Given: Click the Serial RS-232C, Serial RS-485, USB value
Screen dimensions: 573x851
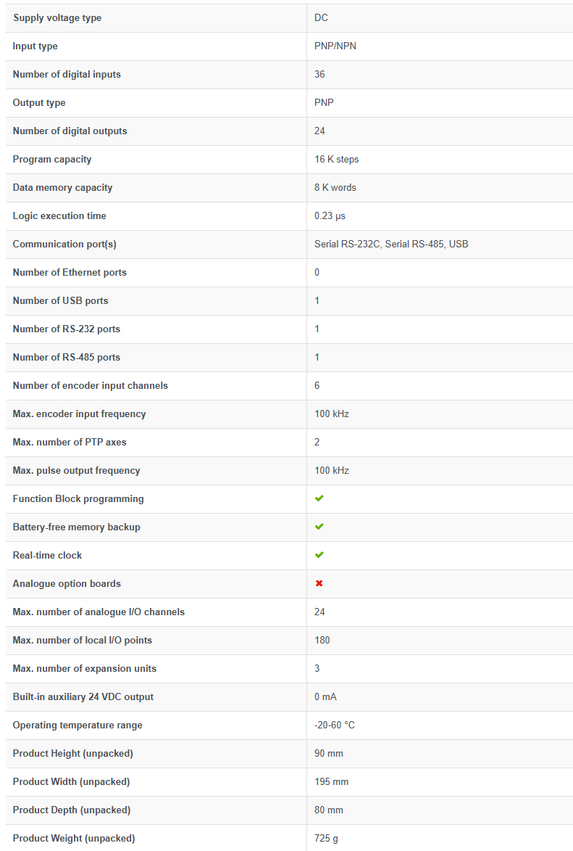Looking at the screenshot, I should tap(391, 244).
